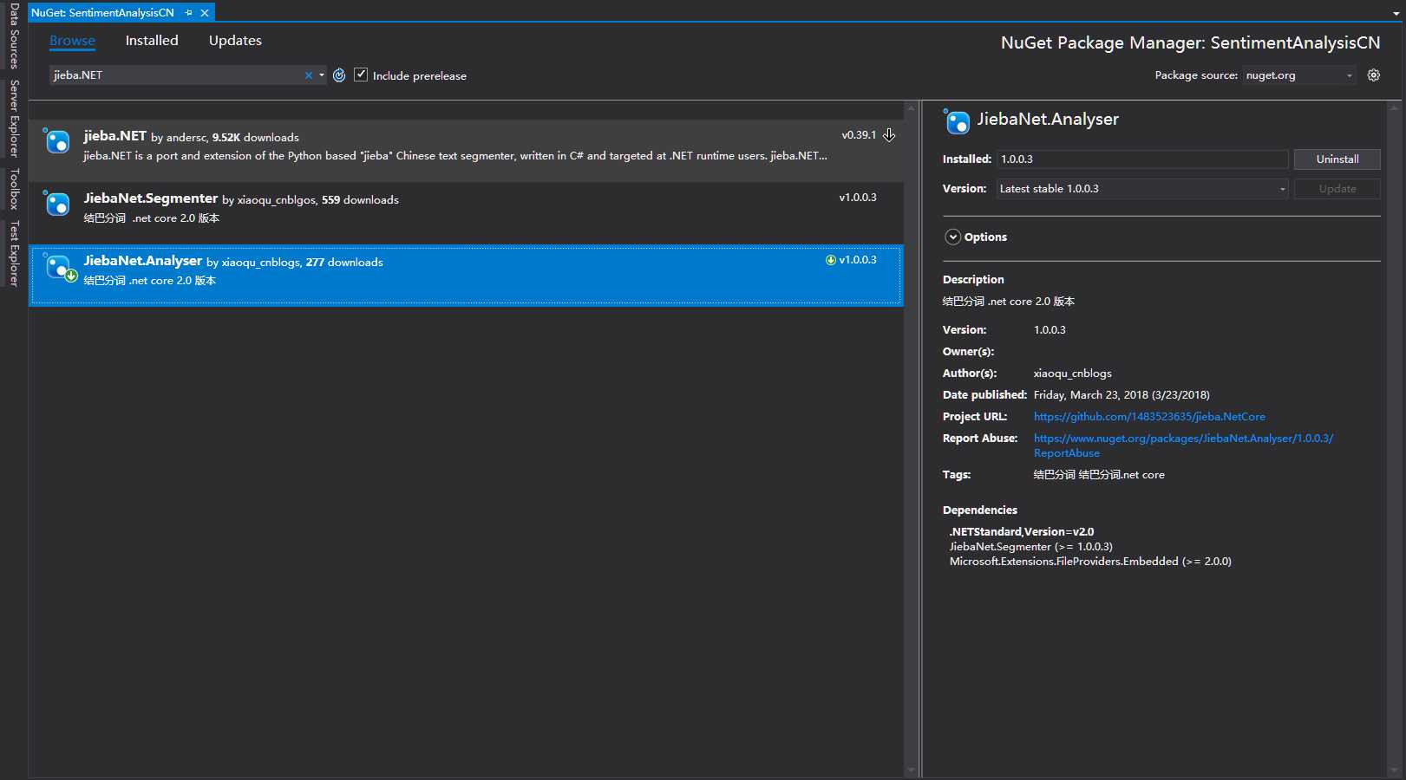Screen dimensions: 1406x780
Task: Close the NuGet SentimentAnalysisCN tab
Action: tap(205, 13)
